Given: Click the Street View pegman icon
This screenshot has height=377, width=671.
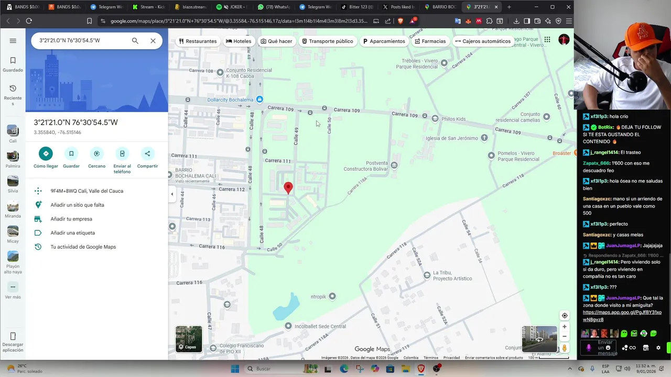Looking at the screenshot, I should point(565,348).
